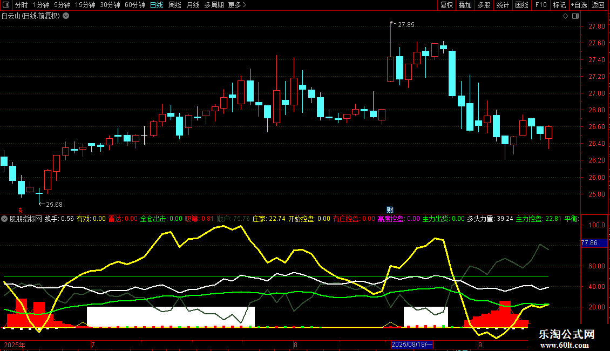Open the 股朋指标网 indicator circle menu
The width and height of the screenshot is (610, 351).
(x=4, y=219)
